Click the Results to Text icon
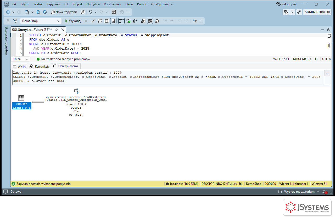This screenshot has width=335, height=218. pos(143,21)
